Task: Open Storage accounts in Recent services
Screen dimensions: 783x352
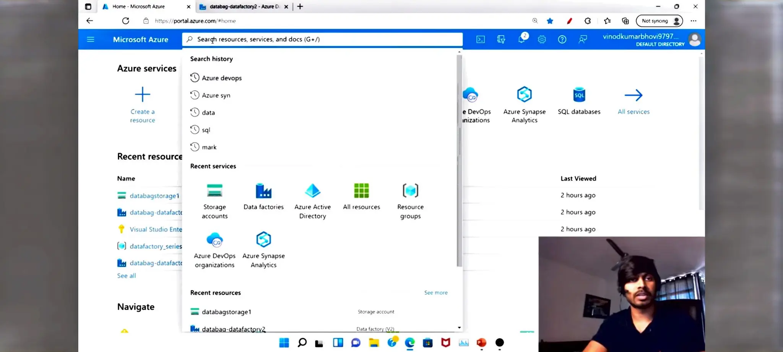Action: pyautogui.click(x=214, y=201)
